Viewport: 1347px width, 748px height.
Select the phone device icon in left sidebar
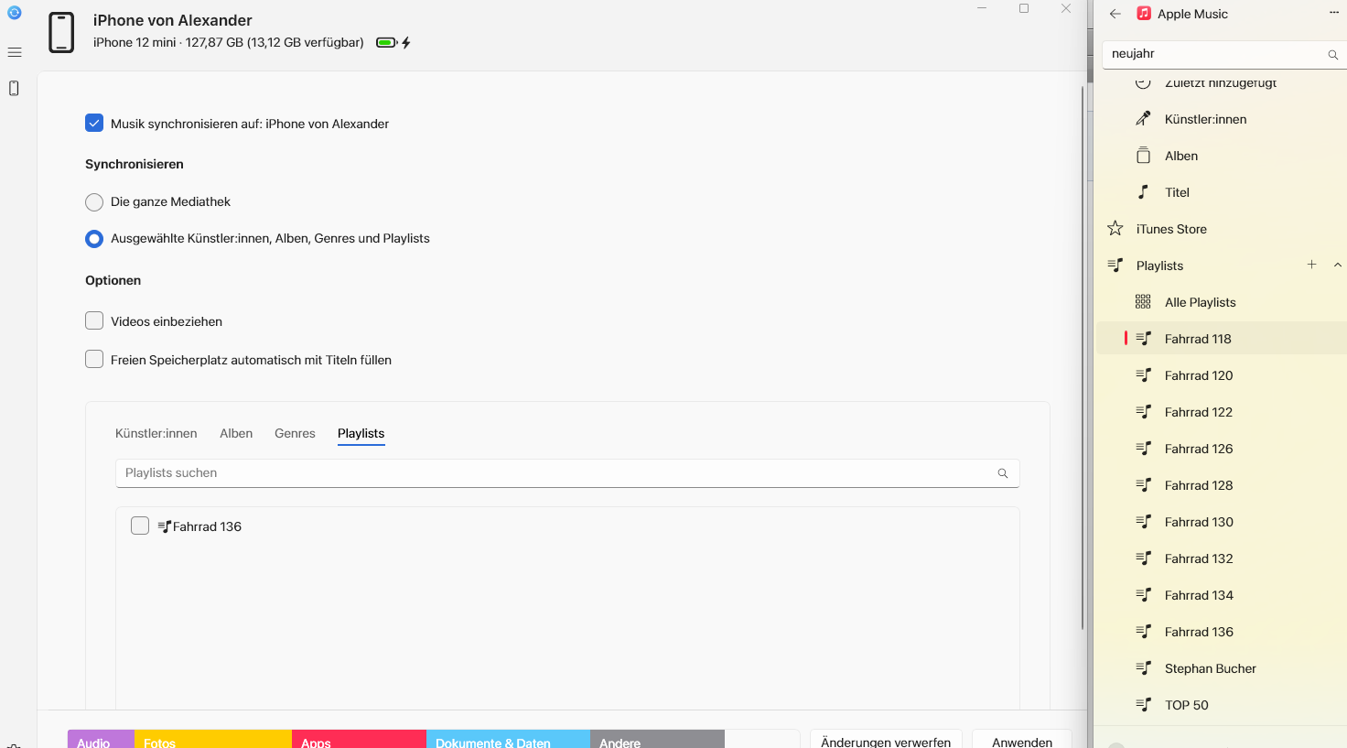pyautogui.click(x=14, y=88)
